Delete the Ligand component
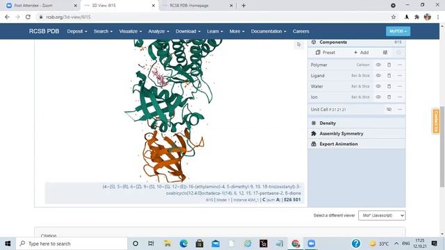The image size is (445, 250). 389,76
